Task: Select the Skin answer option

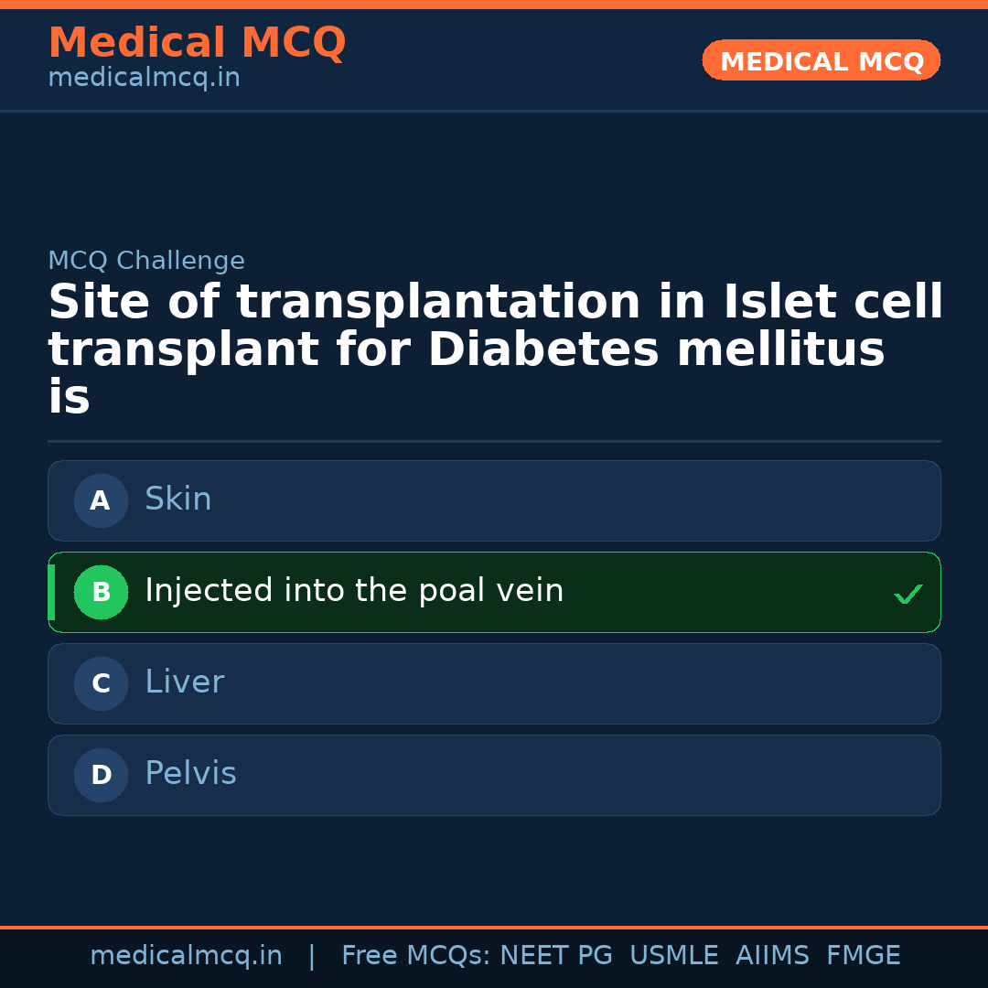Action: (x=494, y=500)
